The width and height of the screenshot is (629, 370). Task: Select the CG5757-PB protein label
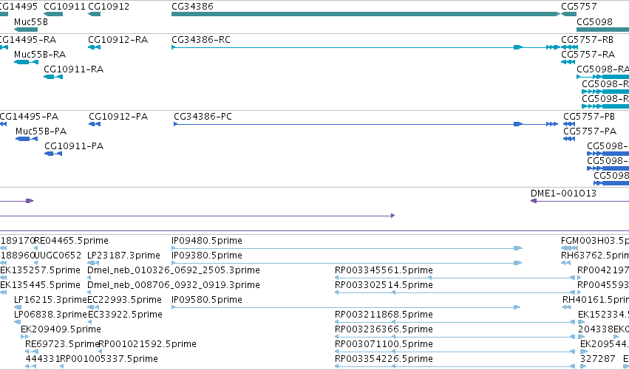pyautogui.click(x=589, y=117)
